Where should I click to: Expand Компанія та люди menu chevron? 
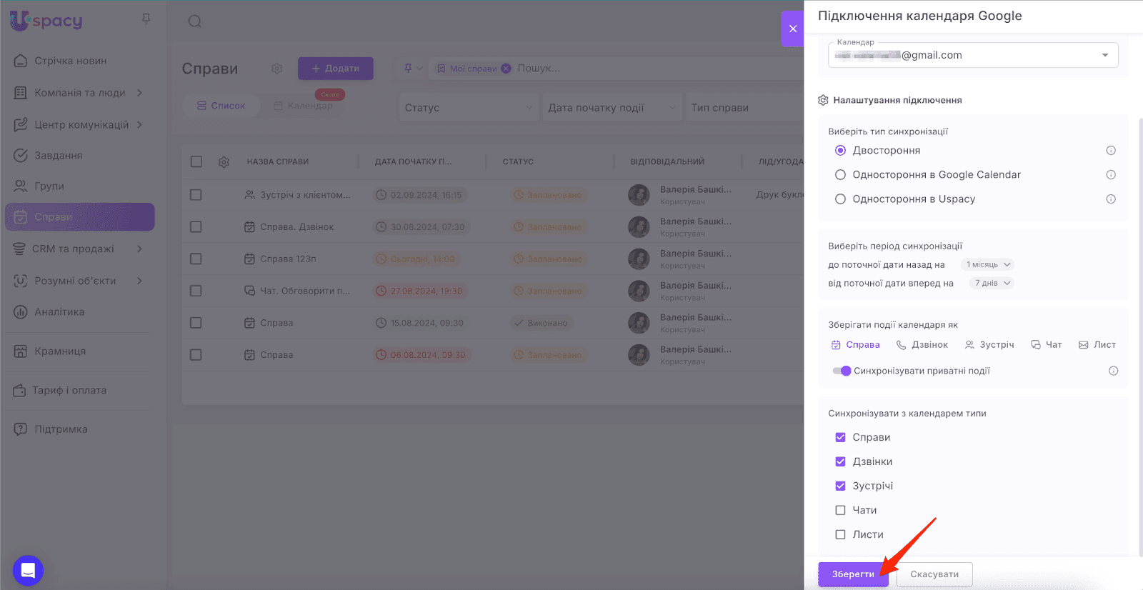pyautogui.click(x=139, y=93)
